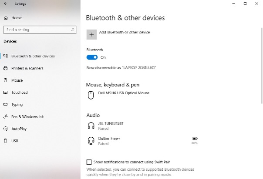
Task: Open USB settings page
Action: click(14, 141)
